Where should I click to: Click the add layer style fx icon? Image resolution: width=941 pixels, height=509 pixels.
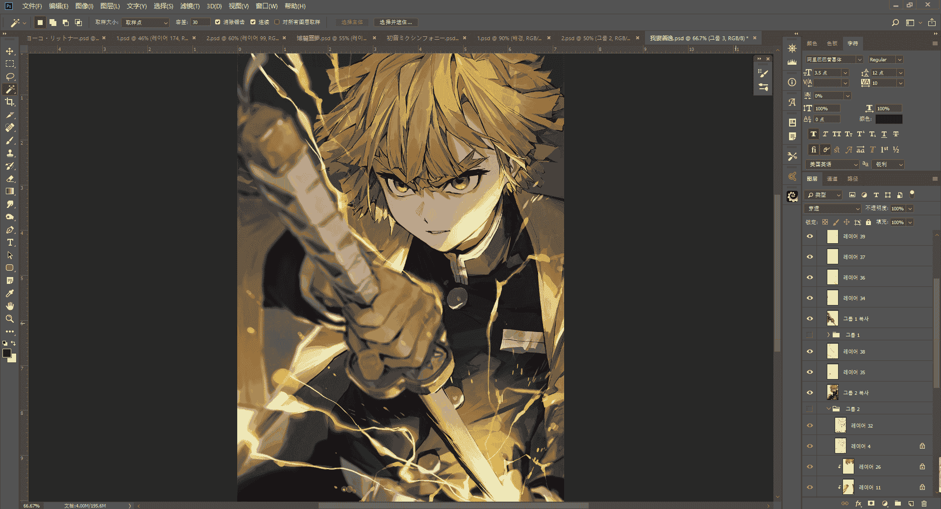[x=858, y=504]
